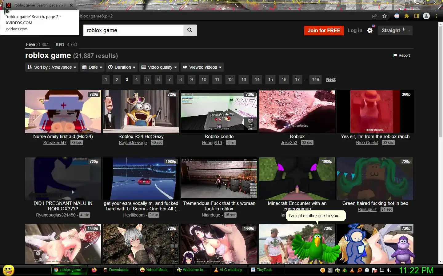Open the browser profile avatar
This screenshot has height=276, width=443.
pos(426,16)
